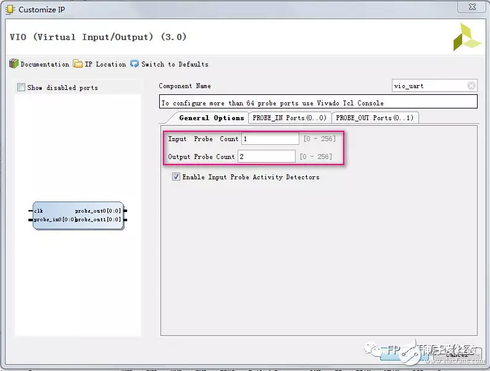Click the Component Name field vio_uart

[x=434, y=86]
